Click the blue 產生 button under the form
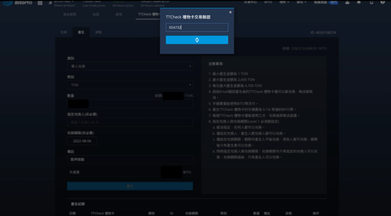Viewport: 391px width, 216px height. click(x=130, y=186)
